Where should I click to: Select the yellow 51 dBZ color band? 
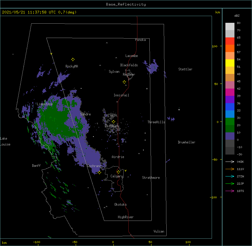click(x=230, y=63)
